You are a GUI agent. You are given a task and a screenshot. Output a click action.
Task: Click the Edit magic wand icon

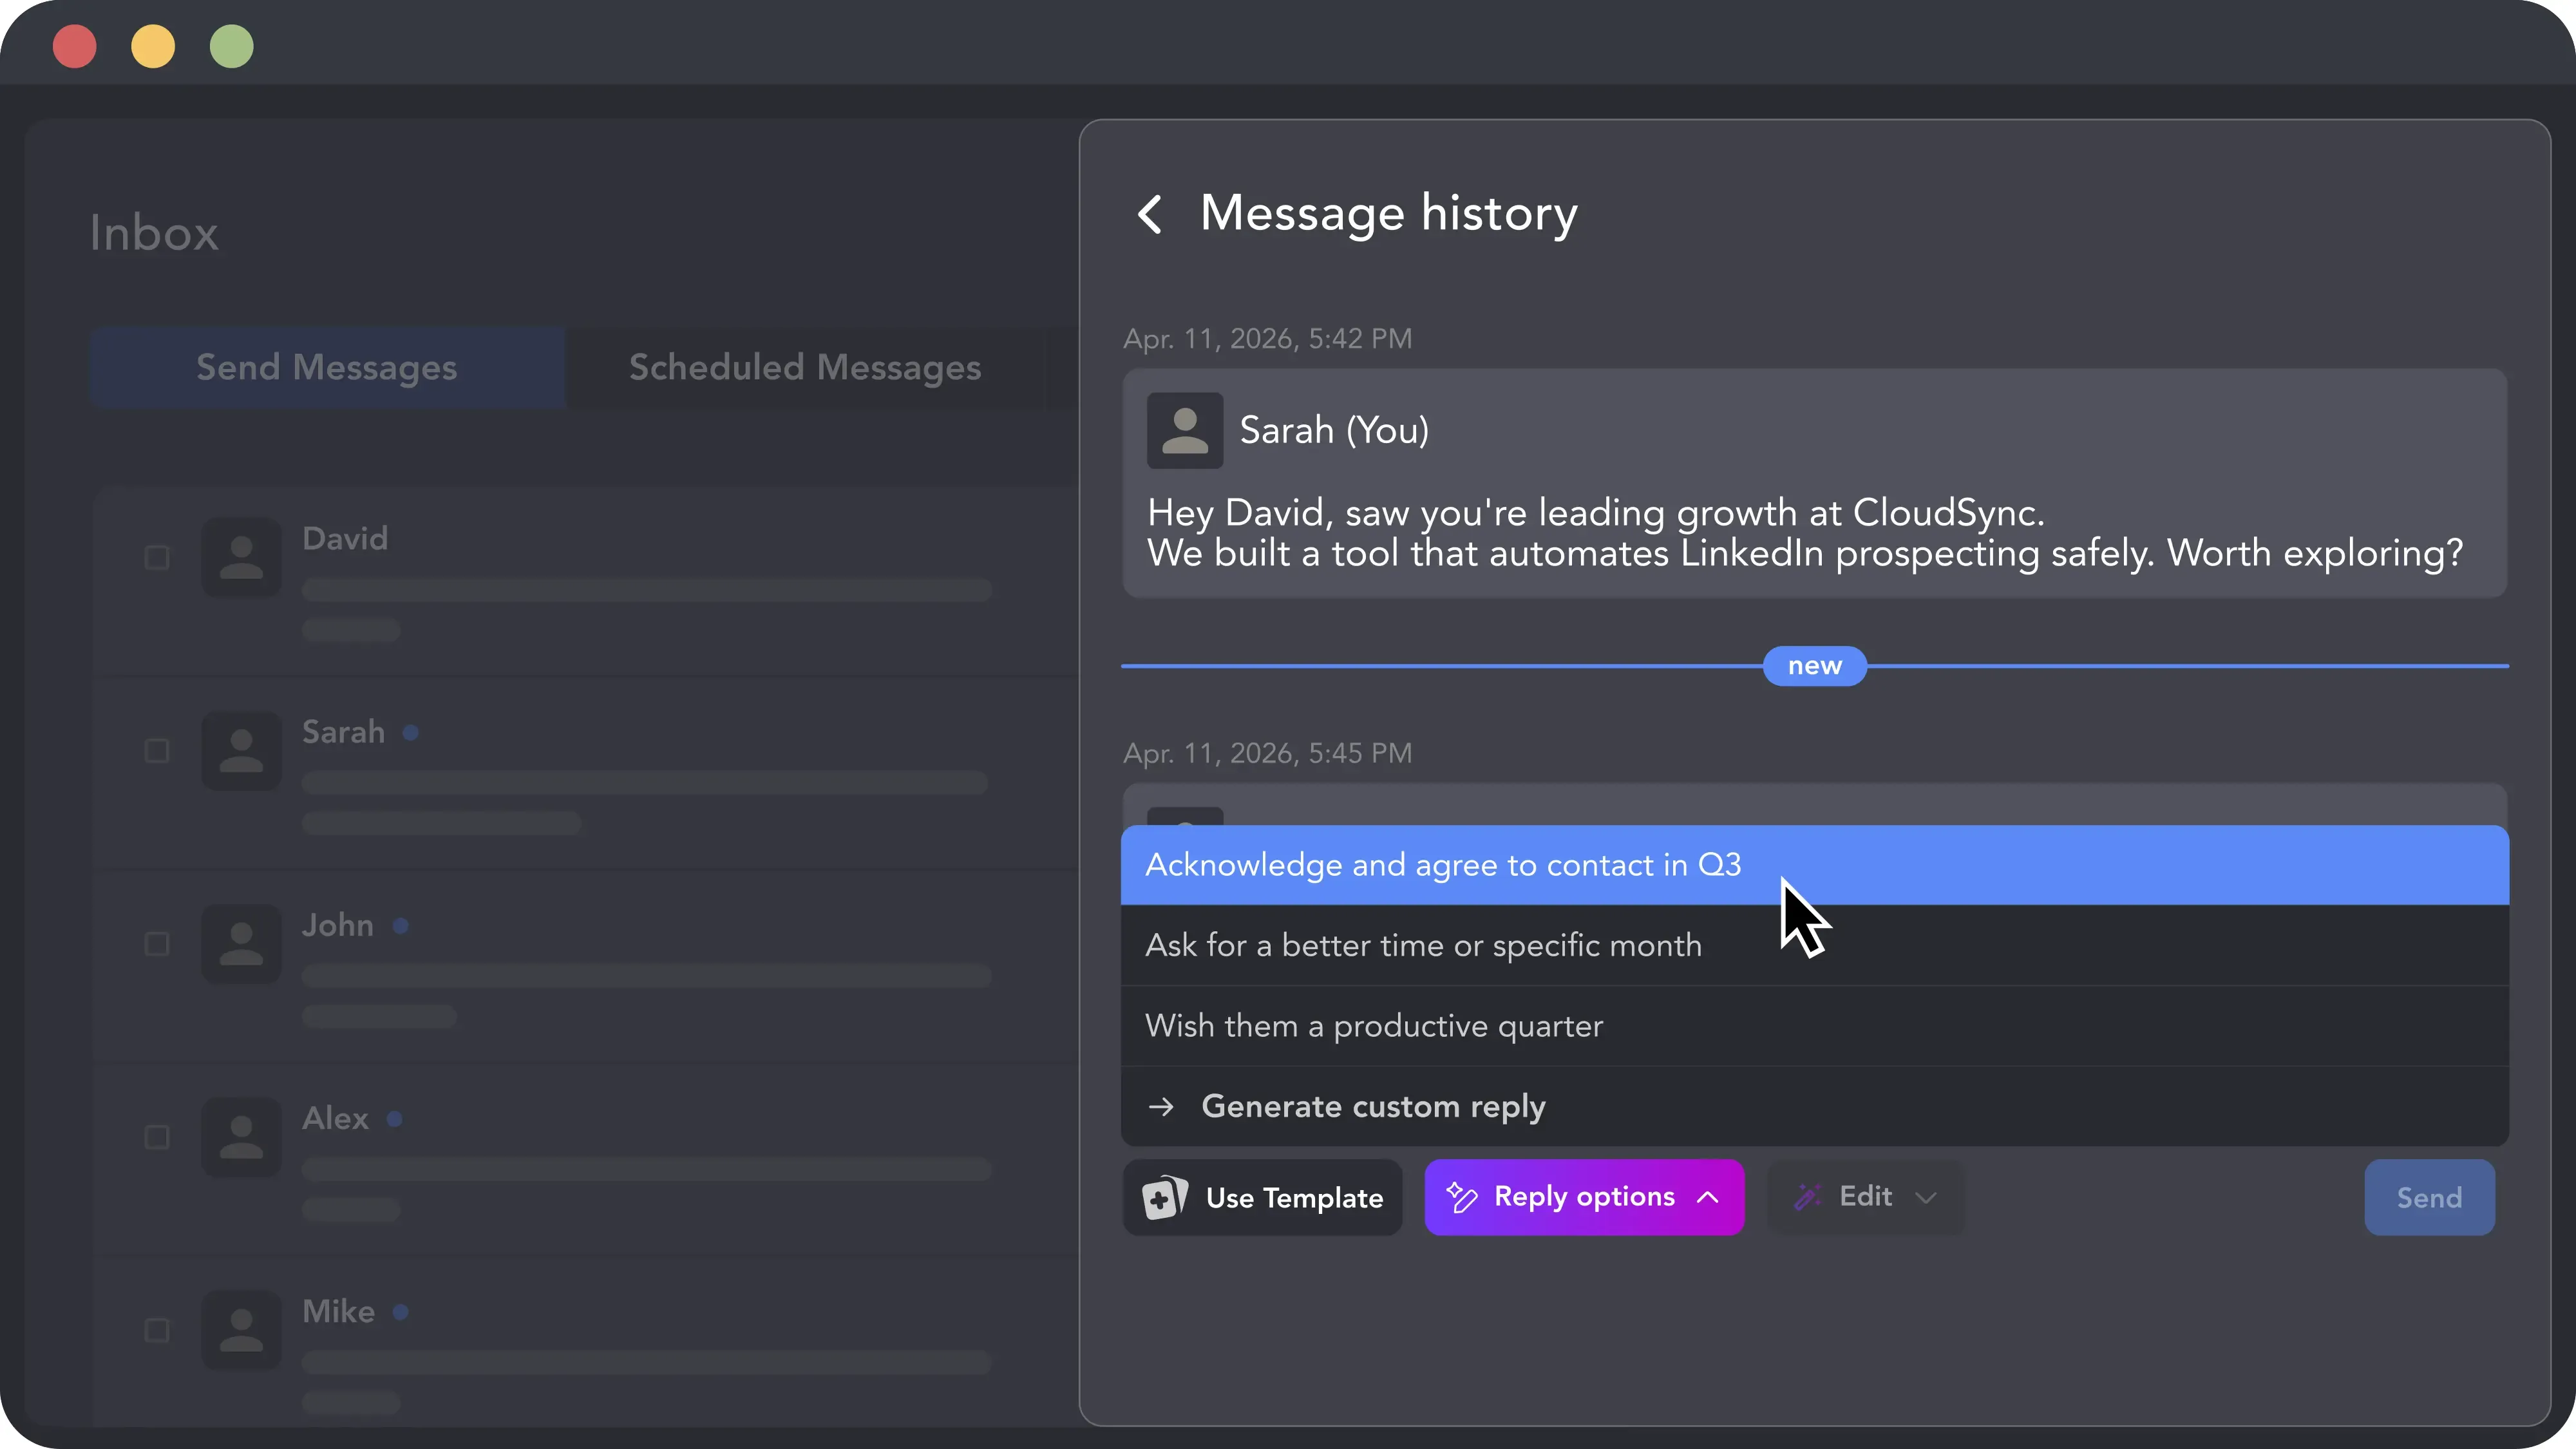pyautogui.click(x=1808, y=1197)
